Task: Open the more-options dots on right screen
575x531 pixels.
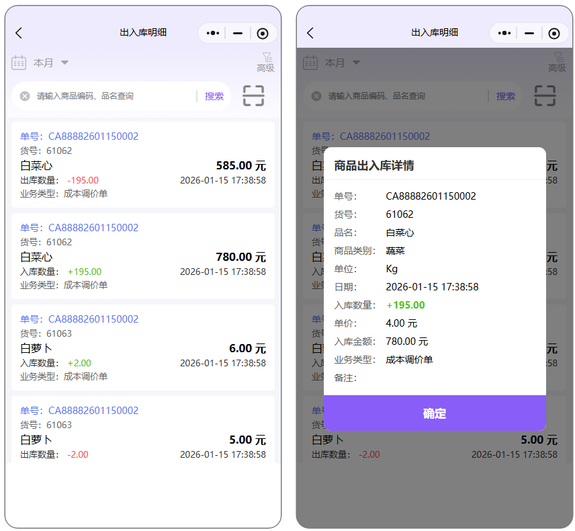Action: click(504, 34)
